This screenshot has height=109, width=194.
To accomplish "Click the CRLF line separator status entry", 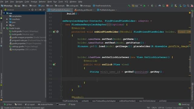I will tap(154, 108).
